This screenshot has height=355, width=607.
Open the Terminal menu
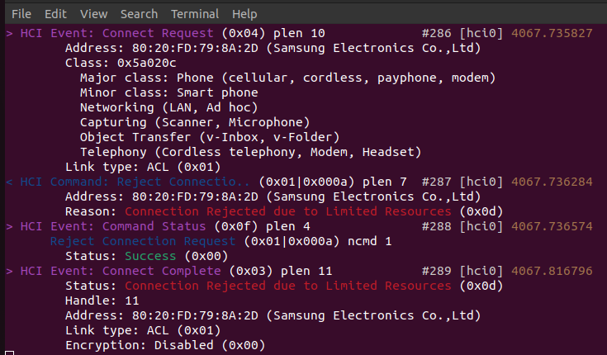[195, 14]
